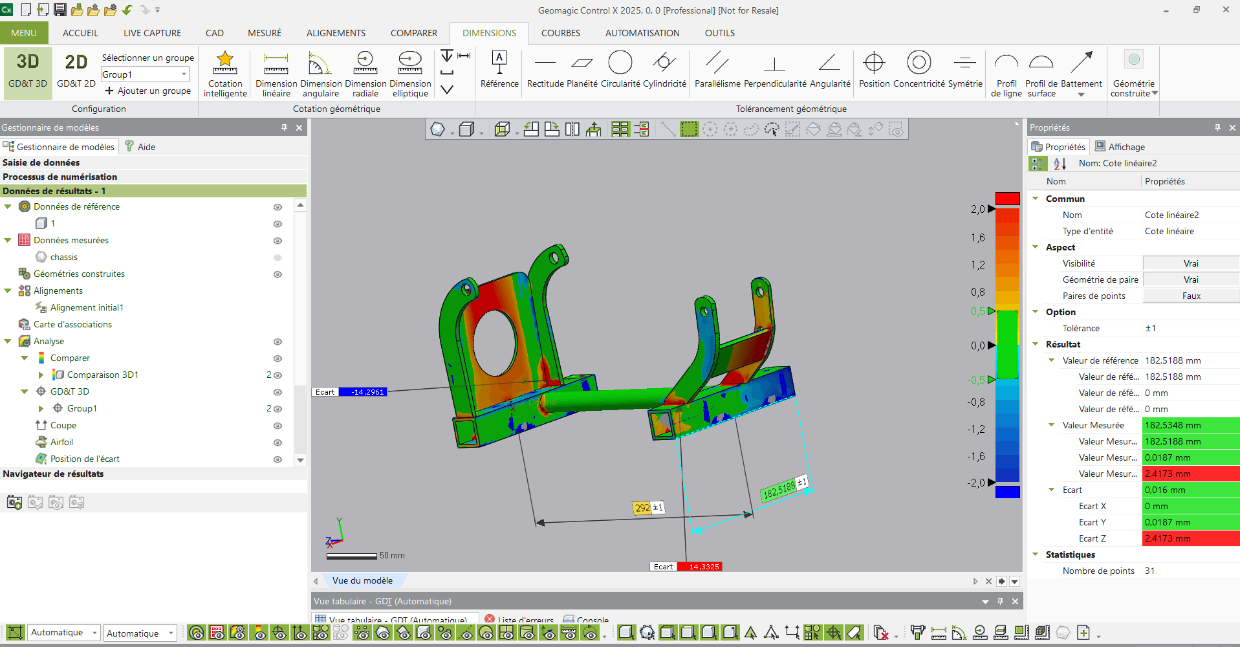Viewport: 1240px width, 647px height.
Task: Click the blue bottom color scale swatch
Action: (x=1007, y=492)
